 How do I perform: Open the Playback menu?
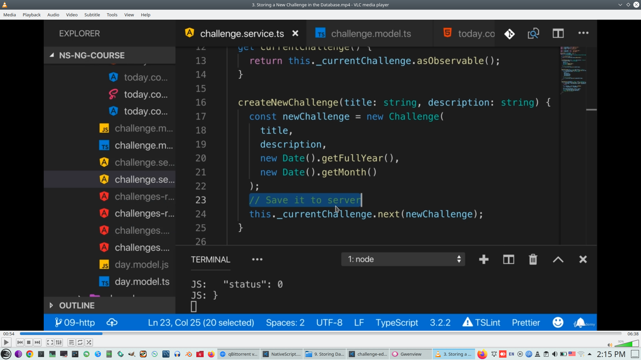[31, 15]
